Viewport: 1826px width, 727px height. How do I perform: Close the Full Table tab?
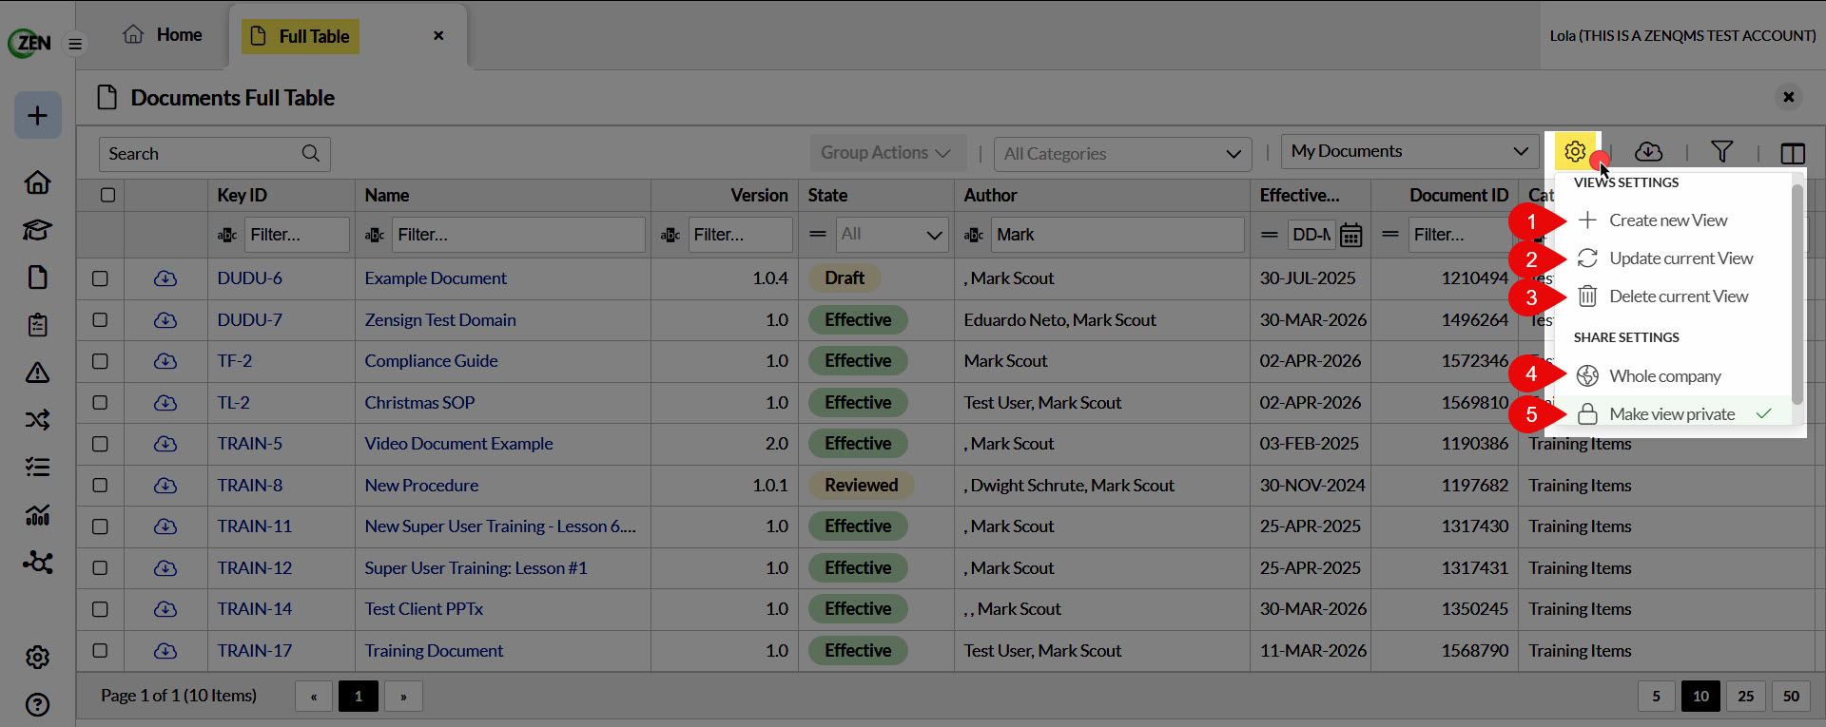pos(438,35)
